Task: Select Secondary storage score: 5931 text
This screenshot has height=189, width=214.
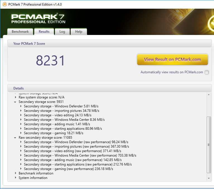Action: click(41, 102)
